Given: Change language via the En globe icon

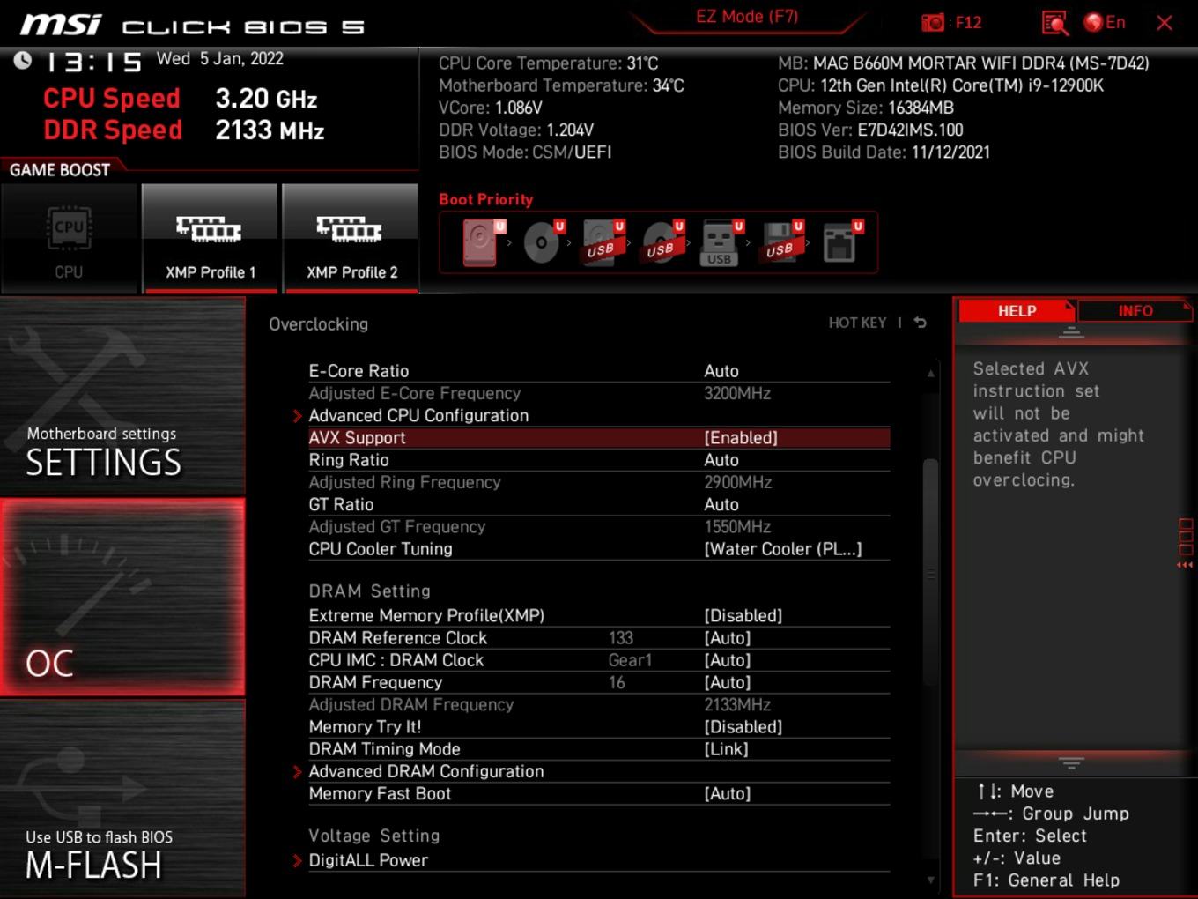Looking at the screenshot, I should [1105, 23].
